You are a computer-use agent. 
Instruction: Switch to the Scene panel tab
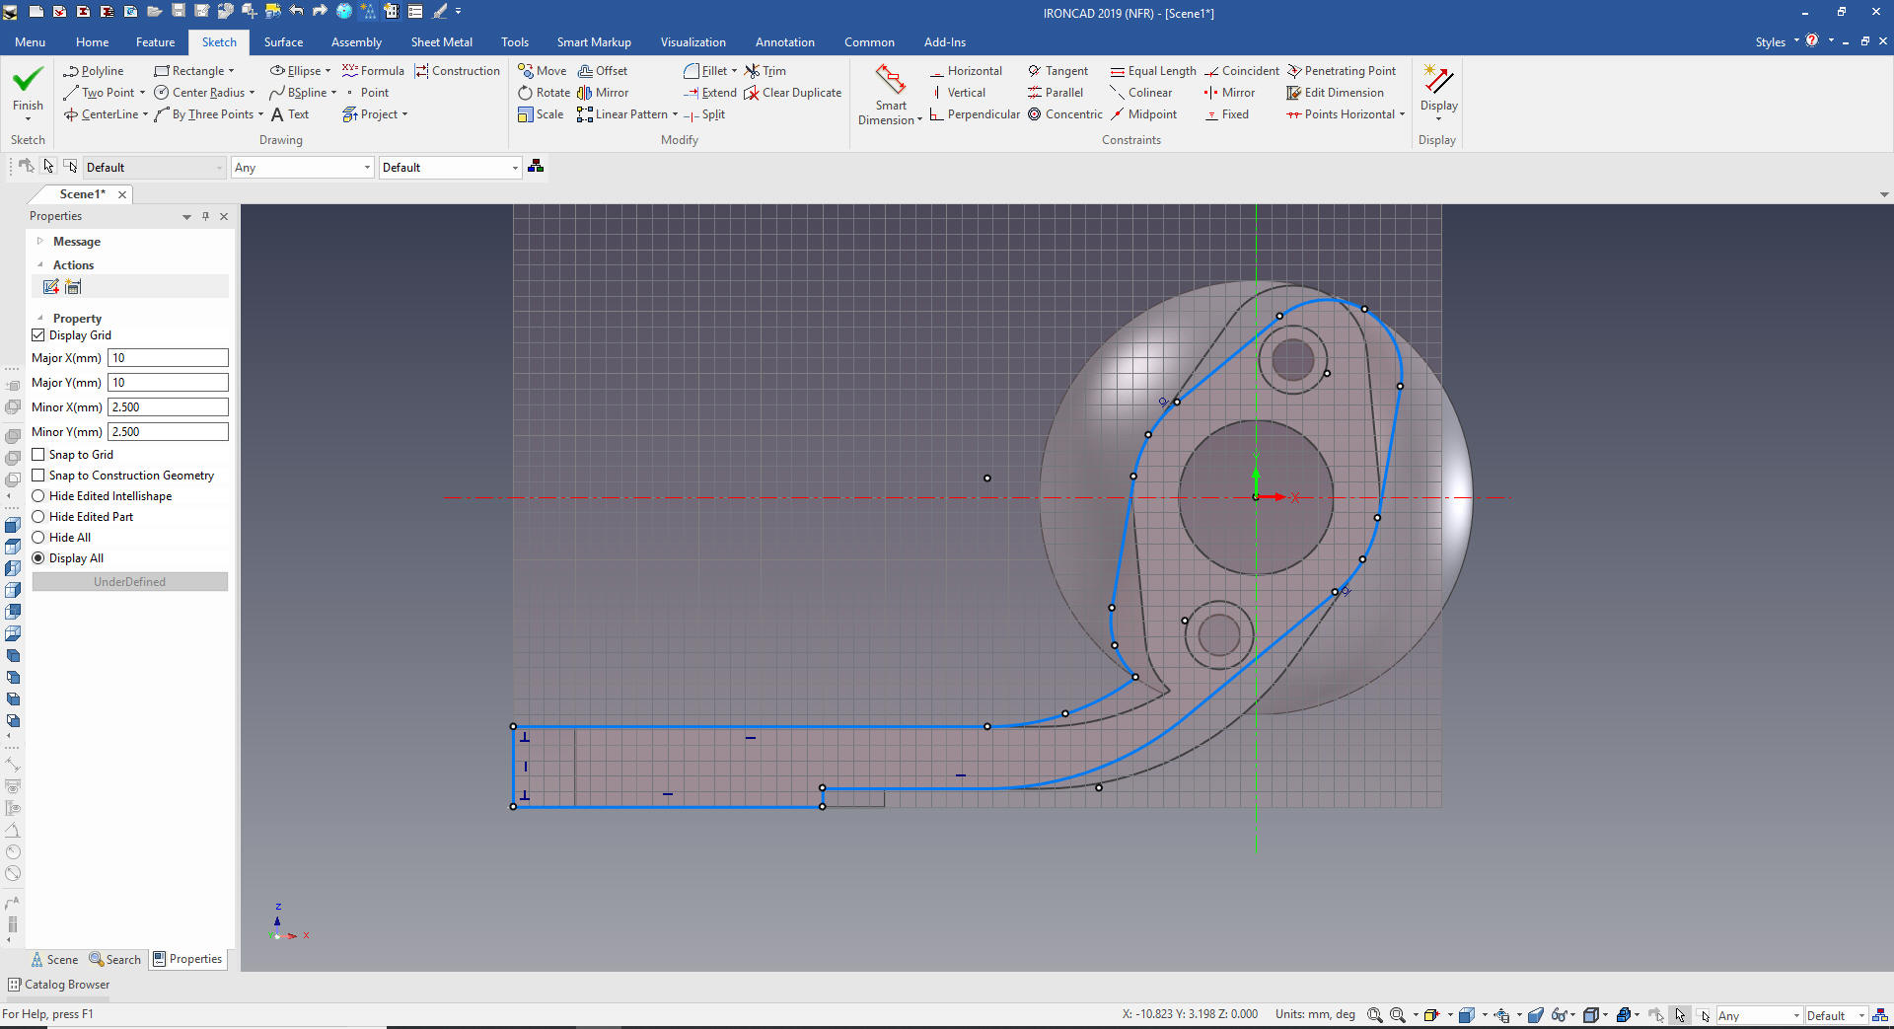coord(54,960)
